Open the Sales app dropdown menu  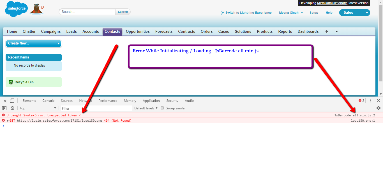[355, 13]
